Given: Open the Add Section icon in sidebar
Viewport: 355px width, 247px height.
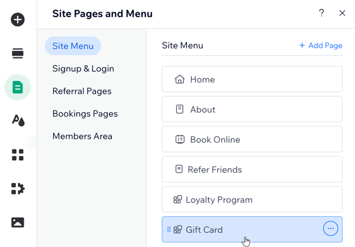Looking at the screenshot, I should (x=18, y=53).
